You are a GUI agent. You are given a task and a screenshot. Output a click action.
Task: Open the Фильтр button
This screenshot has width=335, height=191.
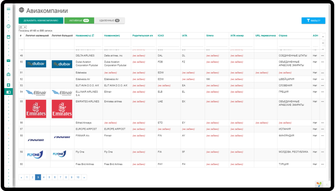pyautogui.click(x=313, y=21)
